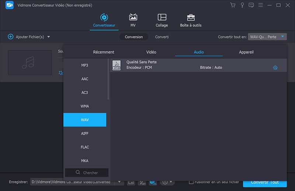Screen dimensions: 295x191
Task: Click the Ajouter Fichier(s) plus icon
Action: coord(11,37)
